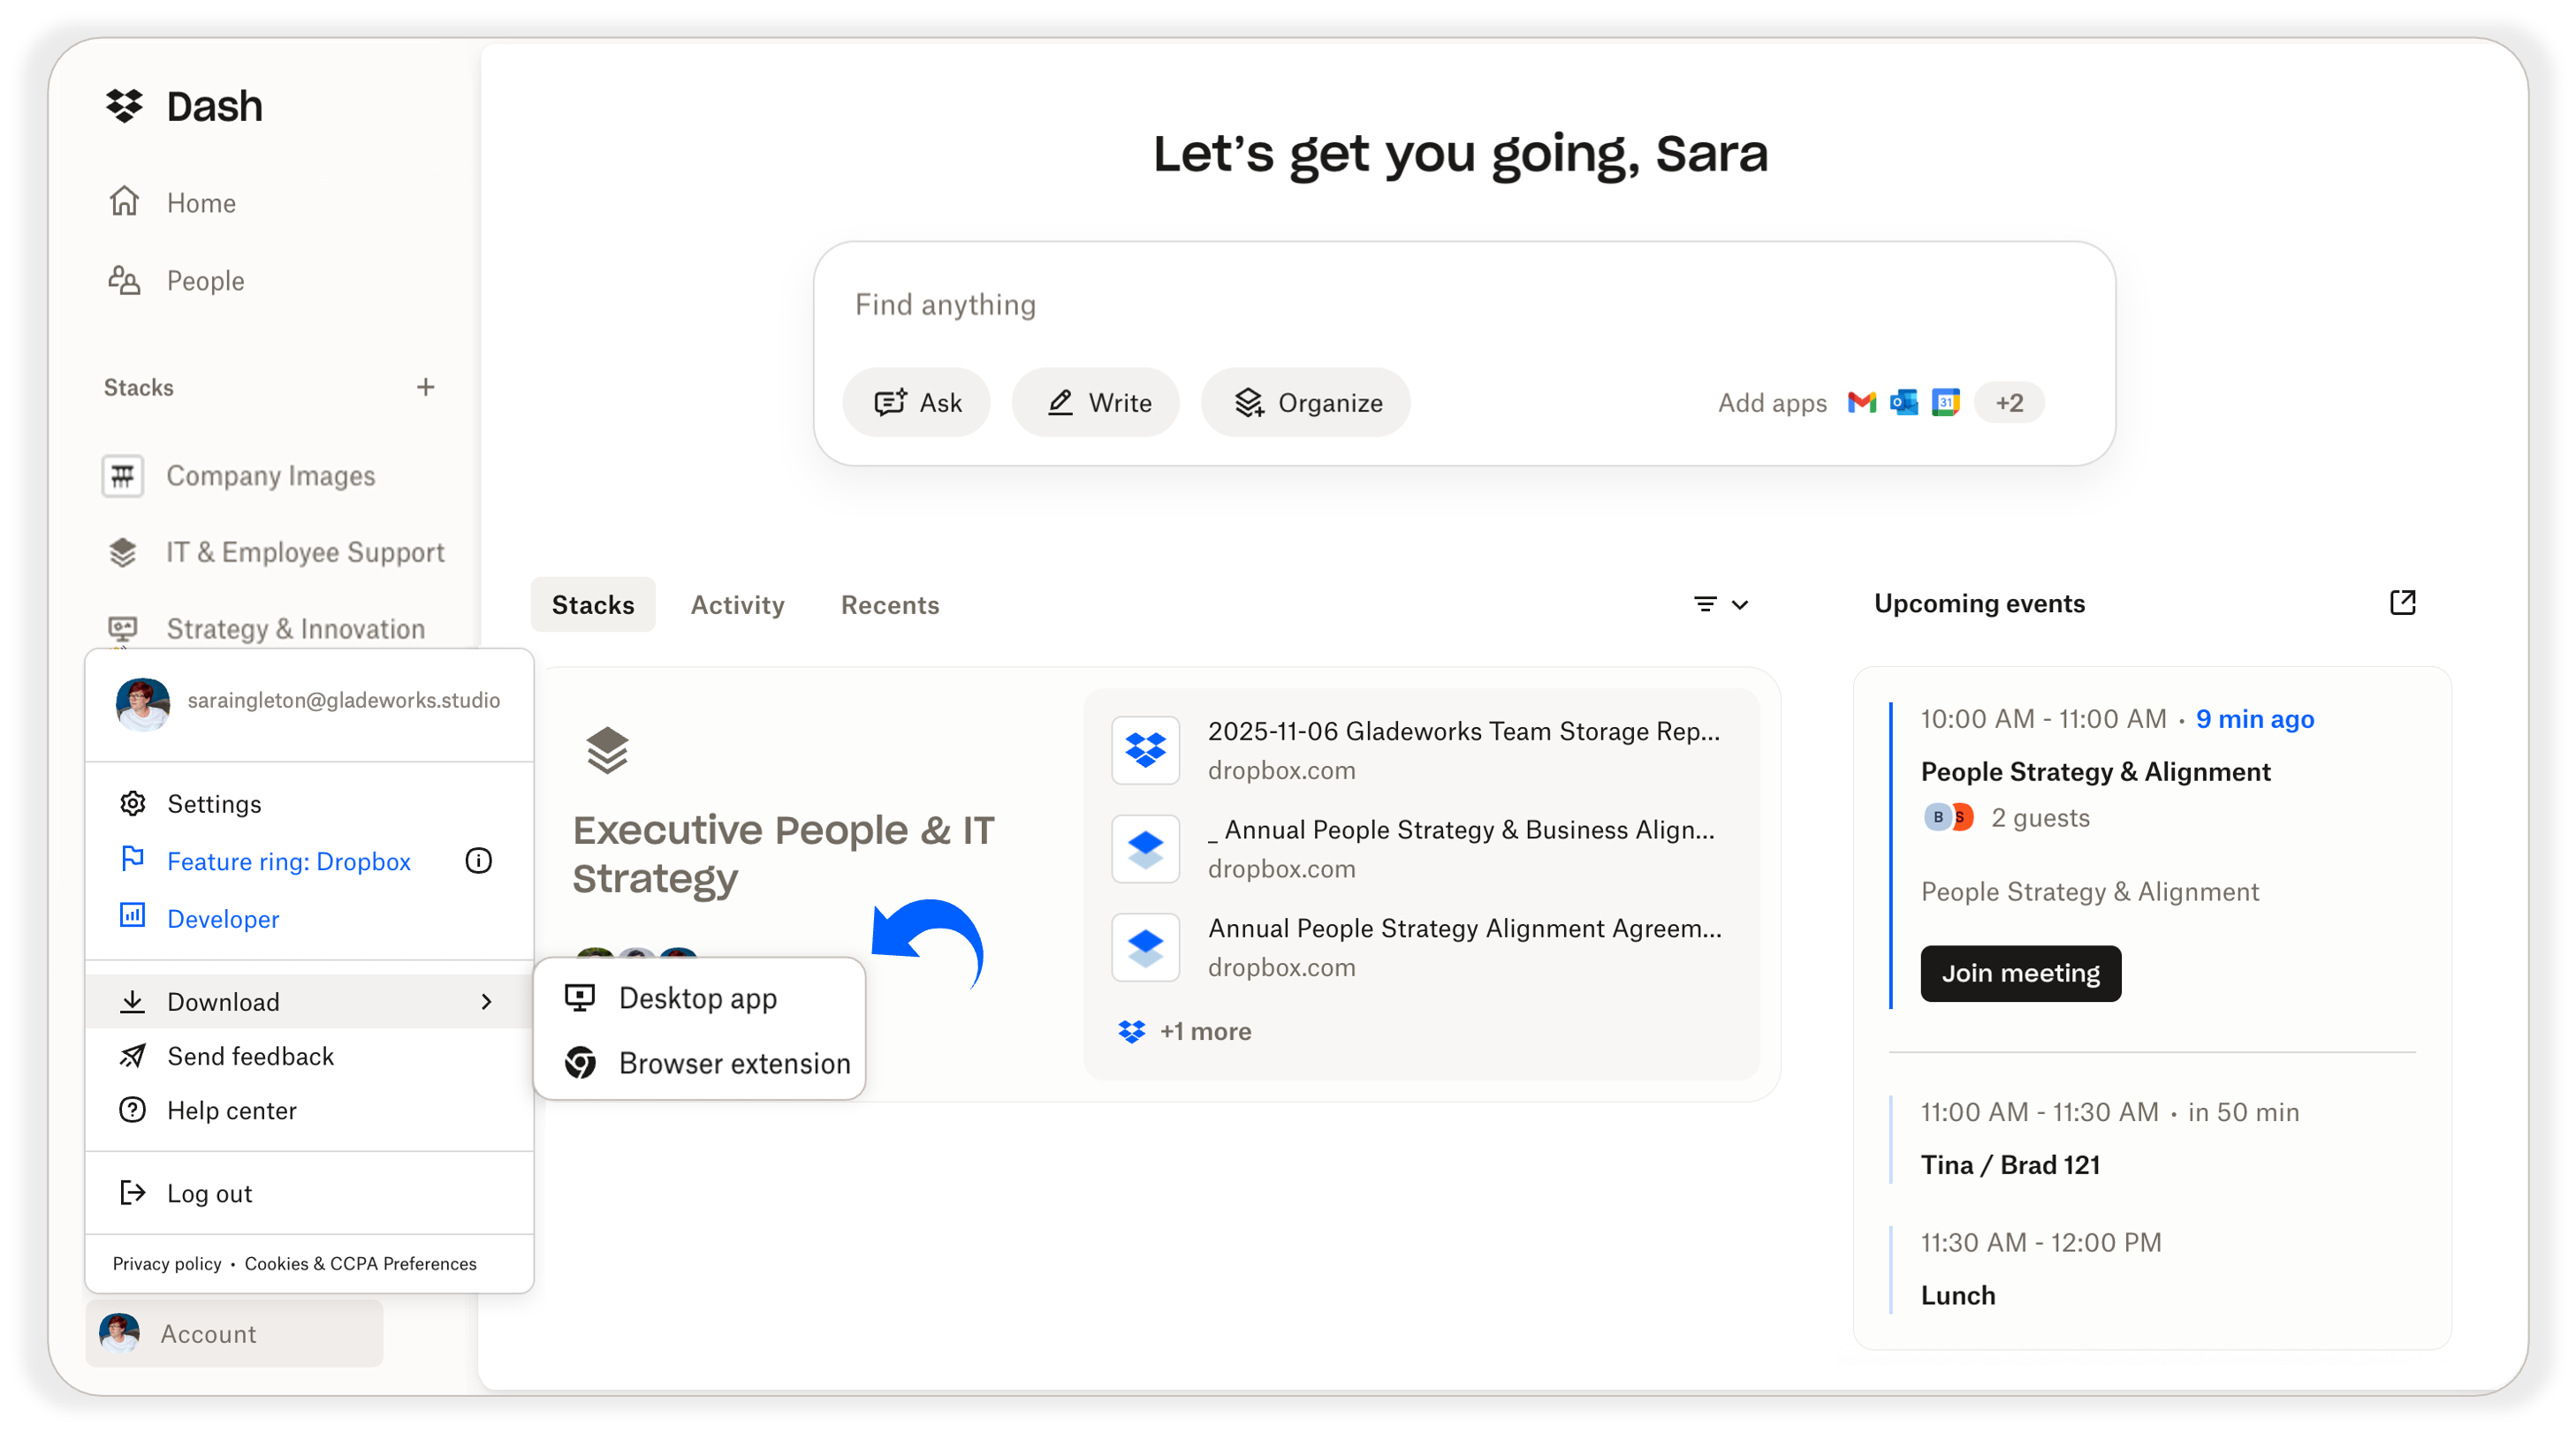2576x1433 pixels.
Task: Switch to the Recents tab
Action: (889, 605)
